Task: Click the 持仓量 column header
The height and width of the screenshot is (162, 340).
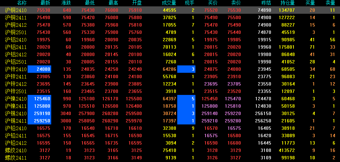Action: [x=287, y=3]
